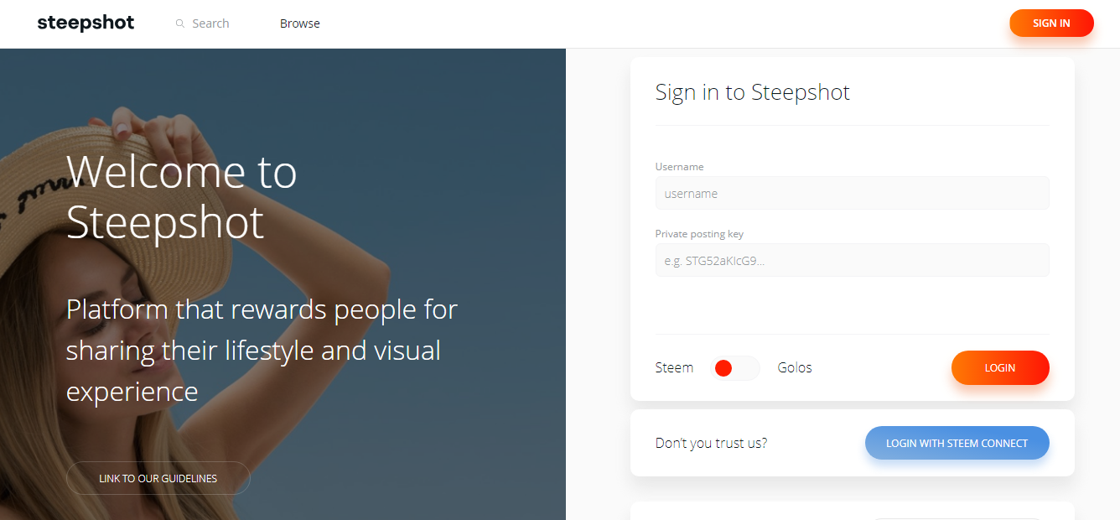This screenshot has width=1120, height=520.
Task: Toggle the Steem/Golos network switch
Action: (x=735, y=368)
